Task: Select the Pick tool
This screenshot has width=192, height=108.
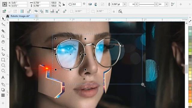Action: click(3, 19)
